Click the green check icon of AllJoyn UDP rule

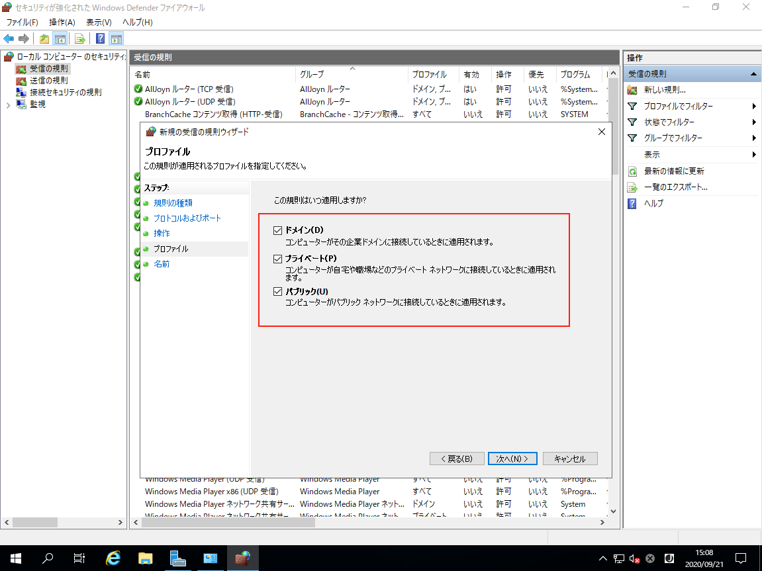pos(138,101)
